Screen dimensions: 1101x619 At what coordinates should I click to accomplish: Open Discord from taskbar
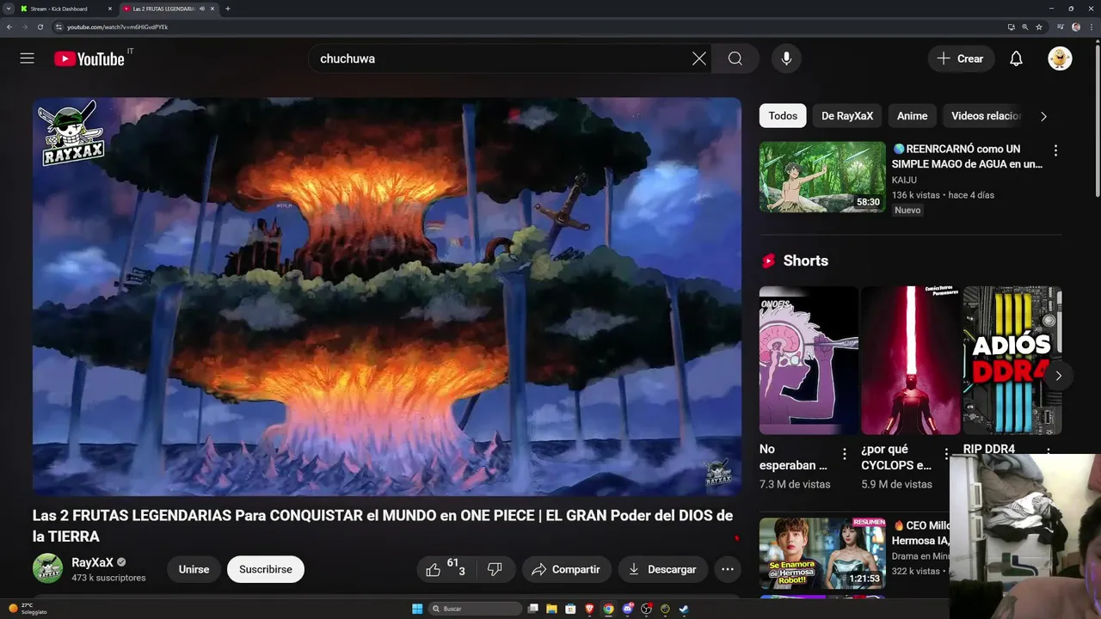point(628,609)
